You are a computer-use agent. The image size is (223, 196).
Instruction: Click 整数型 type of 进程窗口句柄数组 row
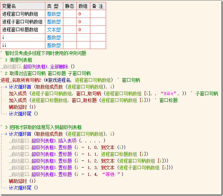(54, 14)
